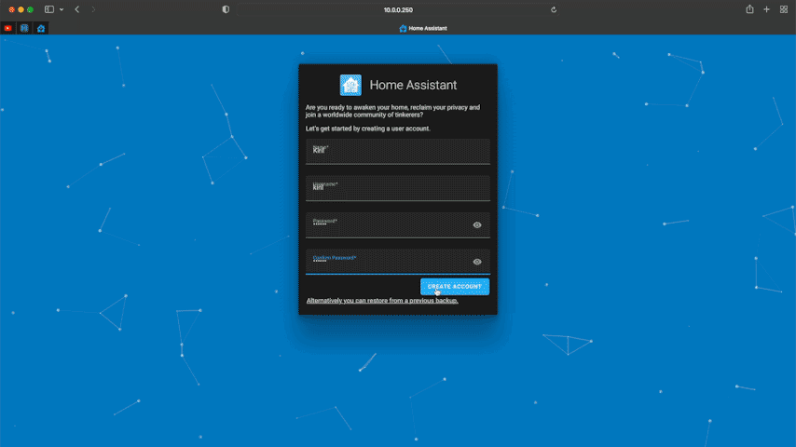796x447 pixels.
Task: Click the Home Assistant heading text
Action: (413, 86)
